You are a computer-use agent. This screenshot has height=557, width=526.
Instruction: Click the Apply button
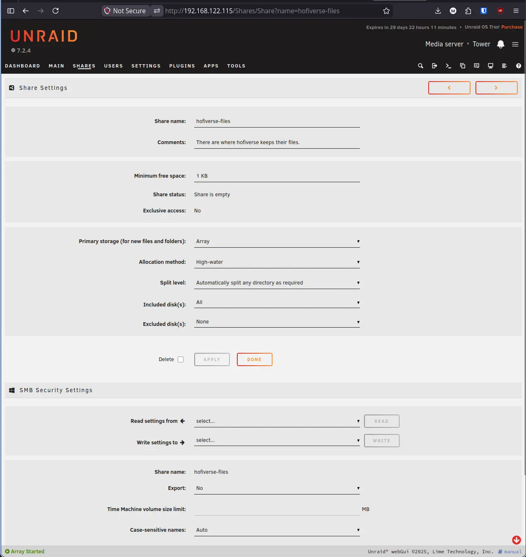click(212, 359)
